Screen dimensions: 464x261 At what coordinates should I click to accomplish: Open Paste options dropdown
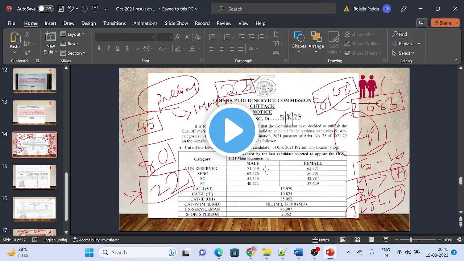14,53
